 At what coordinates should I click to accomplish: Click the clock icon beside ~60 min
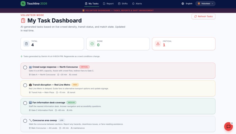pyautogui.click(x=56, y=110)
